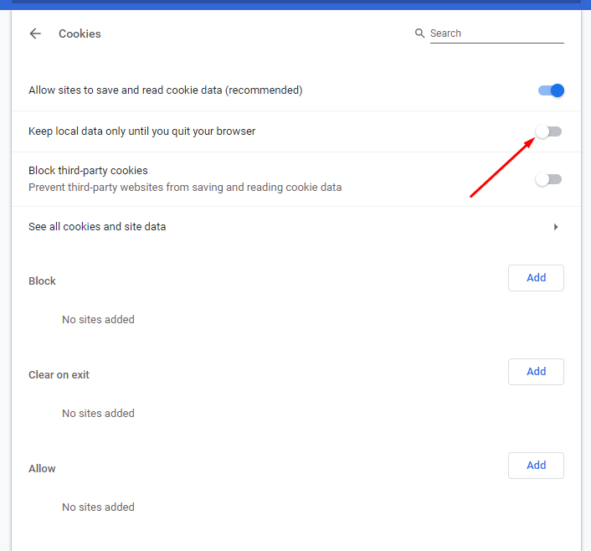591x551 pixels.
Task: Click the 'Prevent third-party websites' description
Action: (184, 188)
